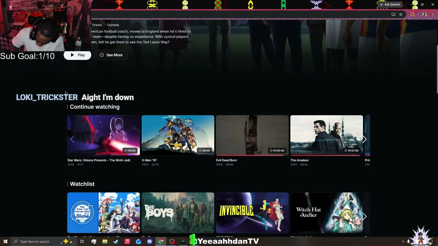Click the Star Wars: Visions title text

pos(99,160)
